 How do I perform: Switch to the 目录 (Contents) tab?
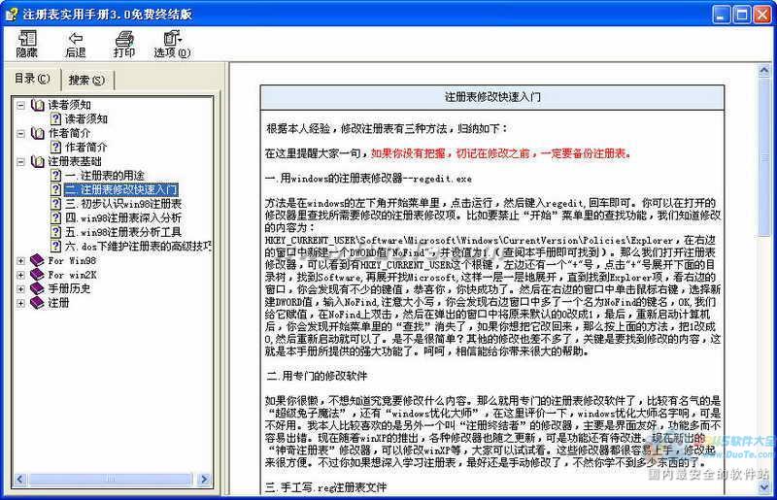tap(32, 79)
